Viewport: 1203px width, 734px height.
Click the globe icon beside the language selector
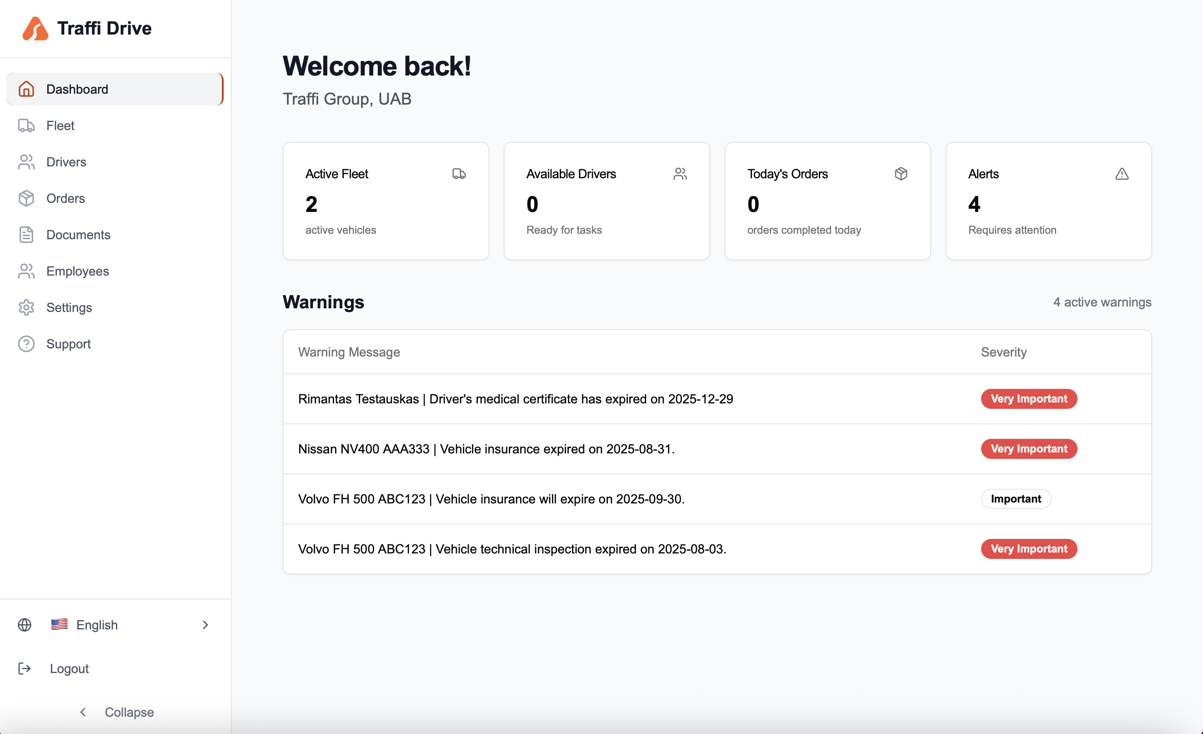25,624
